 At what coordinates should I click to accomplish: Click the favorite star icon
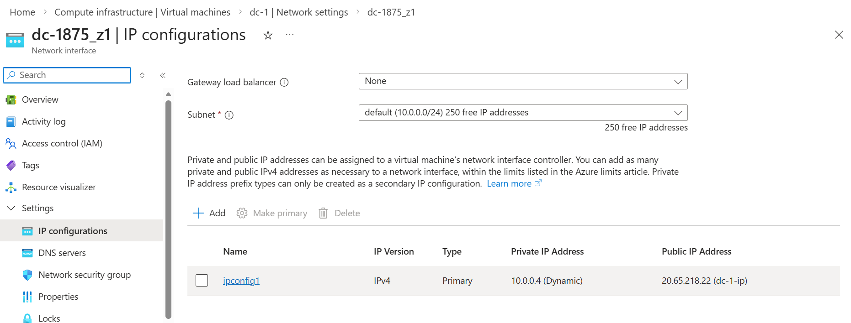pyautogui.click(x=268, y=35)
